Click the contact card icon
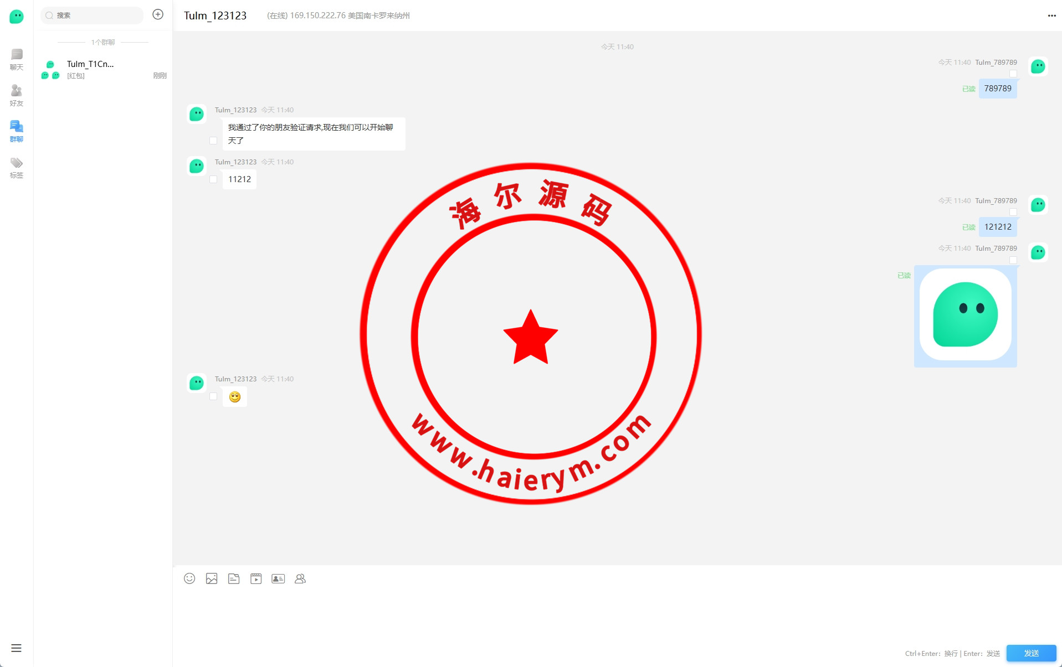1062x667 pixels. 278,578
